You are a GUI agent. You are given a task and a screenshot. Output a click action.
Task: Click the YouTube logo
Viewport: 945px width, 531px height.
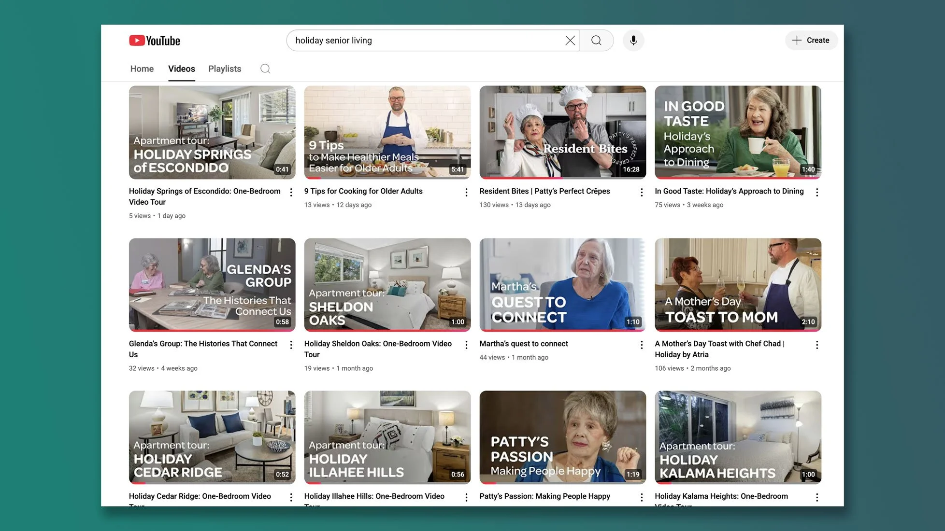155,41
